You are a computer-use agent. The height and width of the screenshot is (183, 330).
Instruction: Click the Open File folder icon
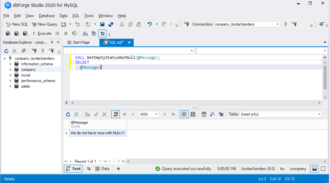(88, 24)
